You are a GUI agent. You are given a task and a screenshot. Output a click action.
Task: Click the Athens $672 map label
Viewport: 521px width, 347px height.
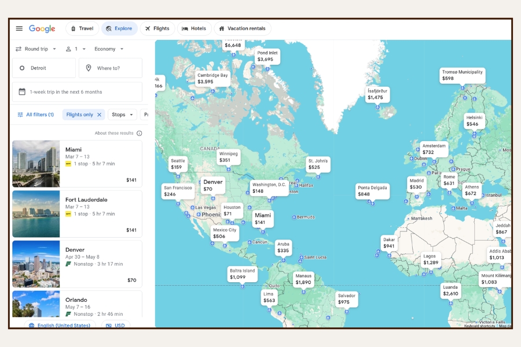tap(472, 190)
